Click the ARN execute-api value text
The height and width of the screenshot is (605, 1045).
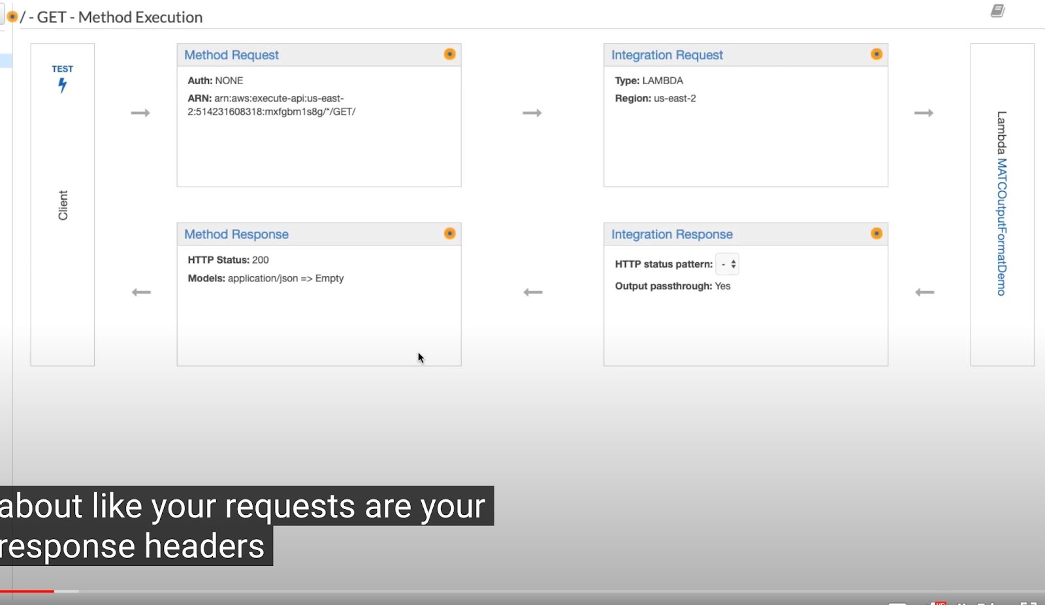[x=272, y=105]
